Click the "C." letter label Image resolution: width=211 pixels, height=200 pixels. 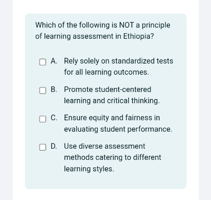[x=54, y=118]
